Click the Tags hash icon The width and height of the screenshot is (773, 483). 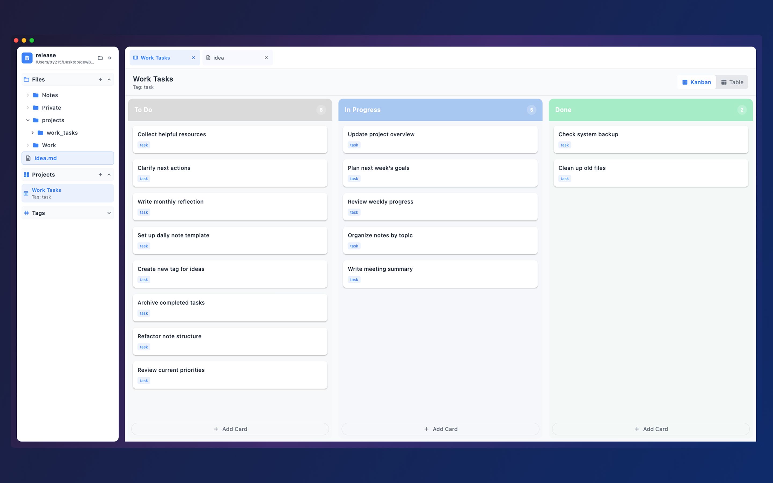pyautogui.click(x=27, y=213)
